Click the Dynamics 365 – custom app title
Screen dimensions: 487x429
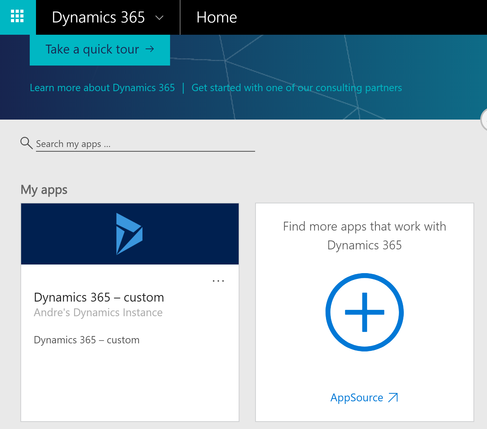[x=99, y=297]
